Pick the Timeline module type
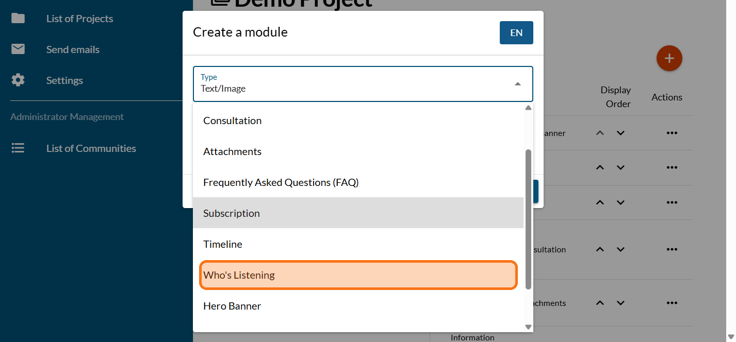Image resolution: width=736 pixels, height=342 pixels. pos(358,244)
